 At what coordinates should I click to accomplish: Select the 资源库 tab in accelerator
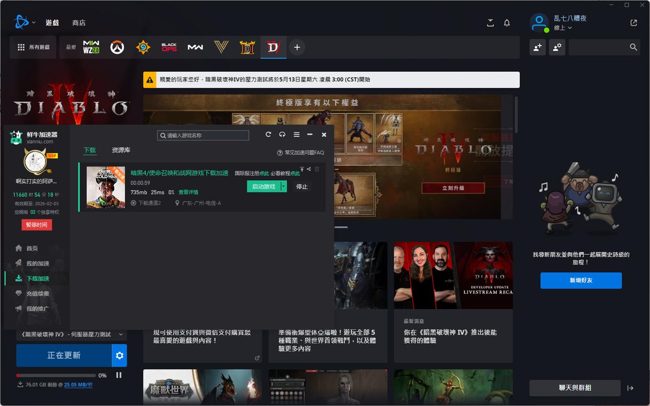coord(121,150)
